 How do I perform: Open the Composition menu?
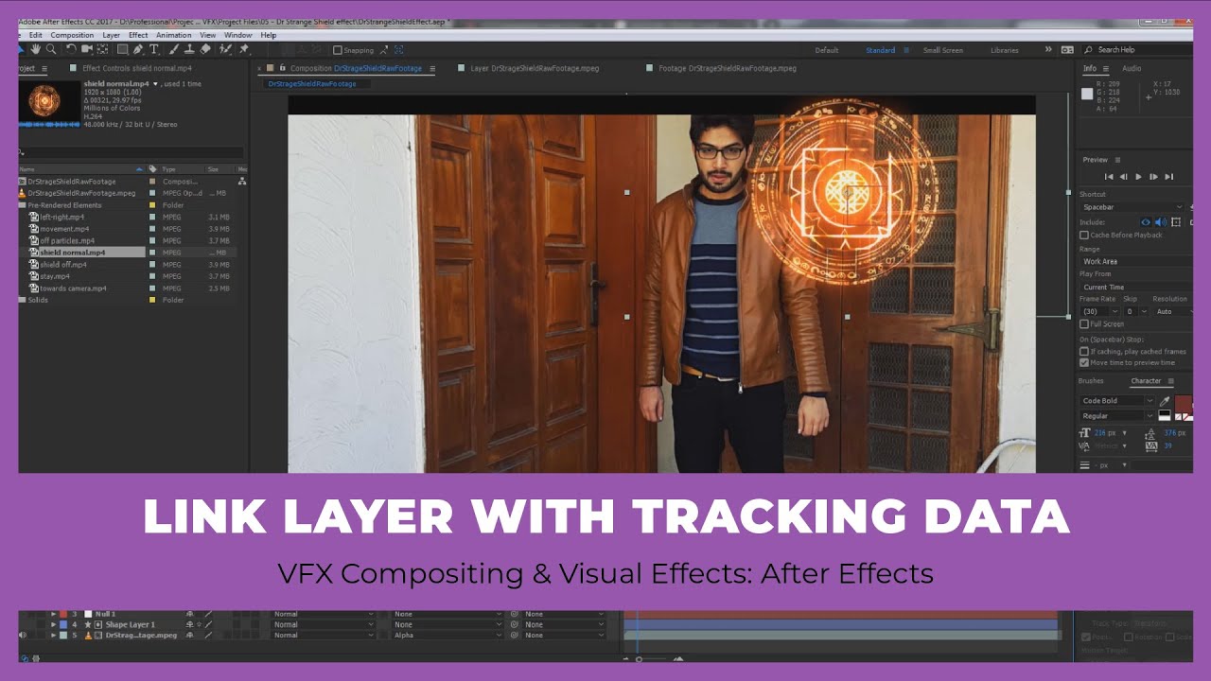(x=73, y=35)
